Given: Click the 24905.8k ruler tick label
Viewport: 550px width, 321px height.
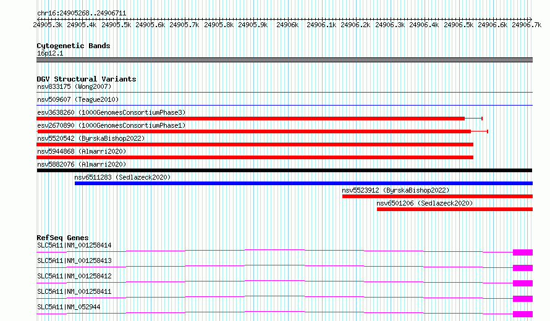Looking at the screenshot, I should (x=219, y=25).
